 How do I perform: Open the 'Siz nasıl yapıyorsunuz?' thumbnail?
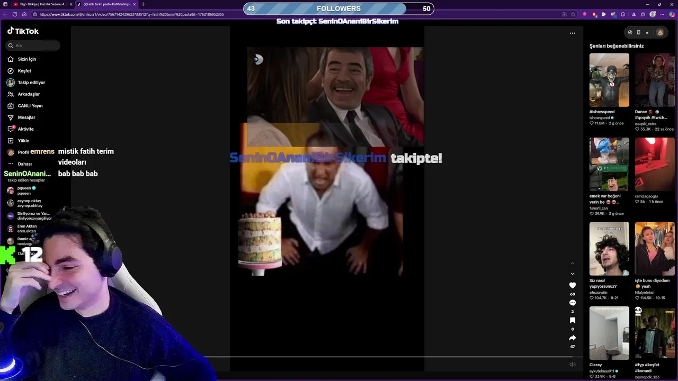point(609,249)
